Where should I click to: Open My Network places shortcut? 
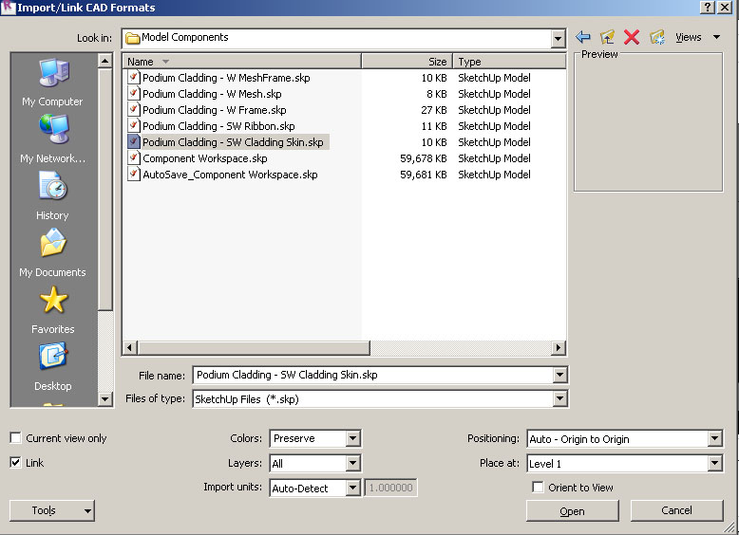click(x=53, y=138)
